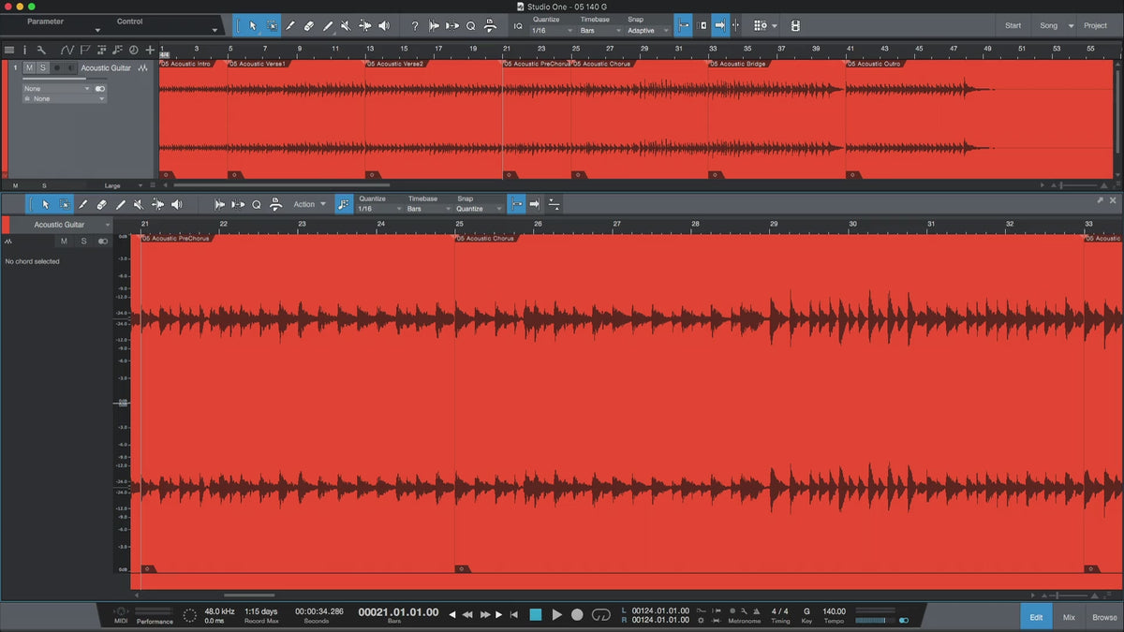
Task: Click the Split tool in the editor toolbar
Action: click(82, 204)
